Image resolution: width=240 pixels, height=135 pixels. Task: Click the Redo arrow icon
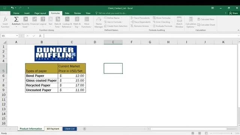(20, 8)
